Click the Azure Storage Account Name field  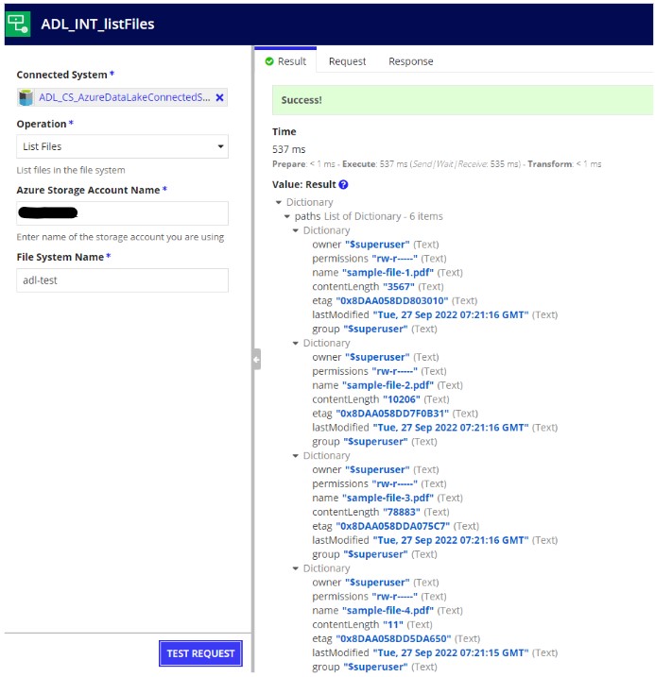(x=122, y=213)
